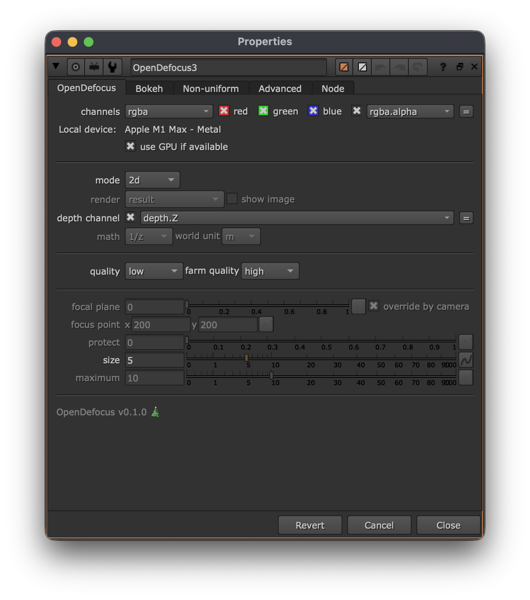Click the orange node color swatch icon
The width and height of the screenshot is (530, 600).
tap(344, 67)
